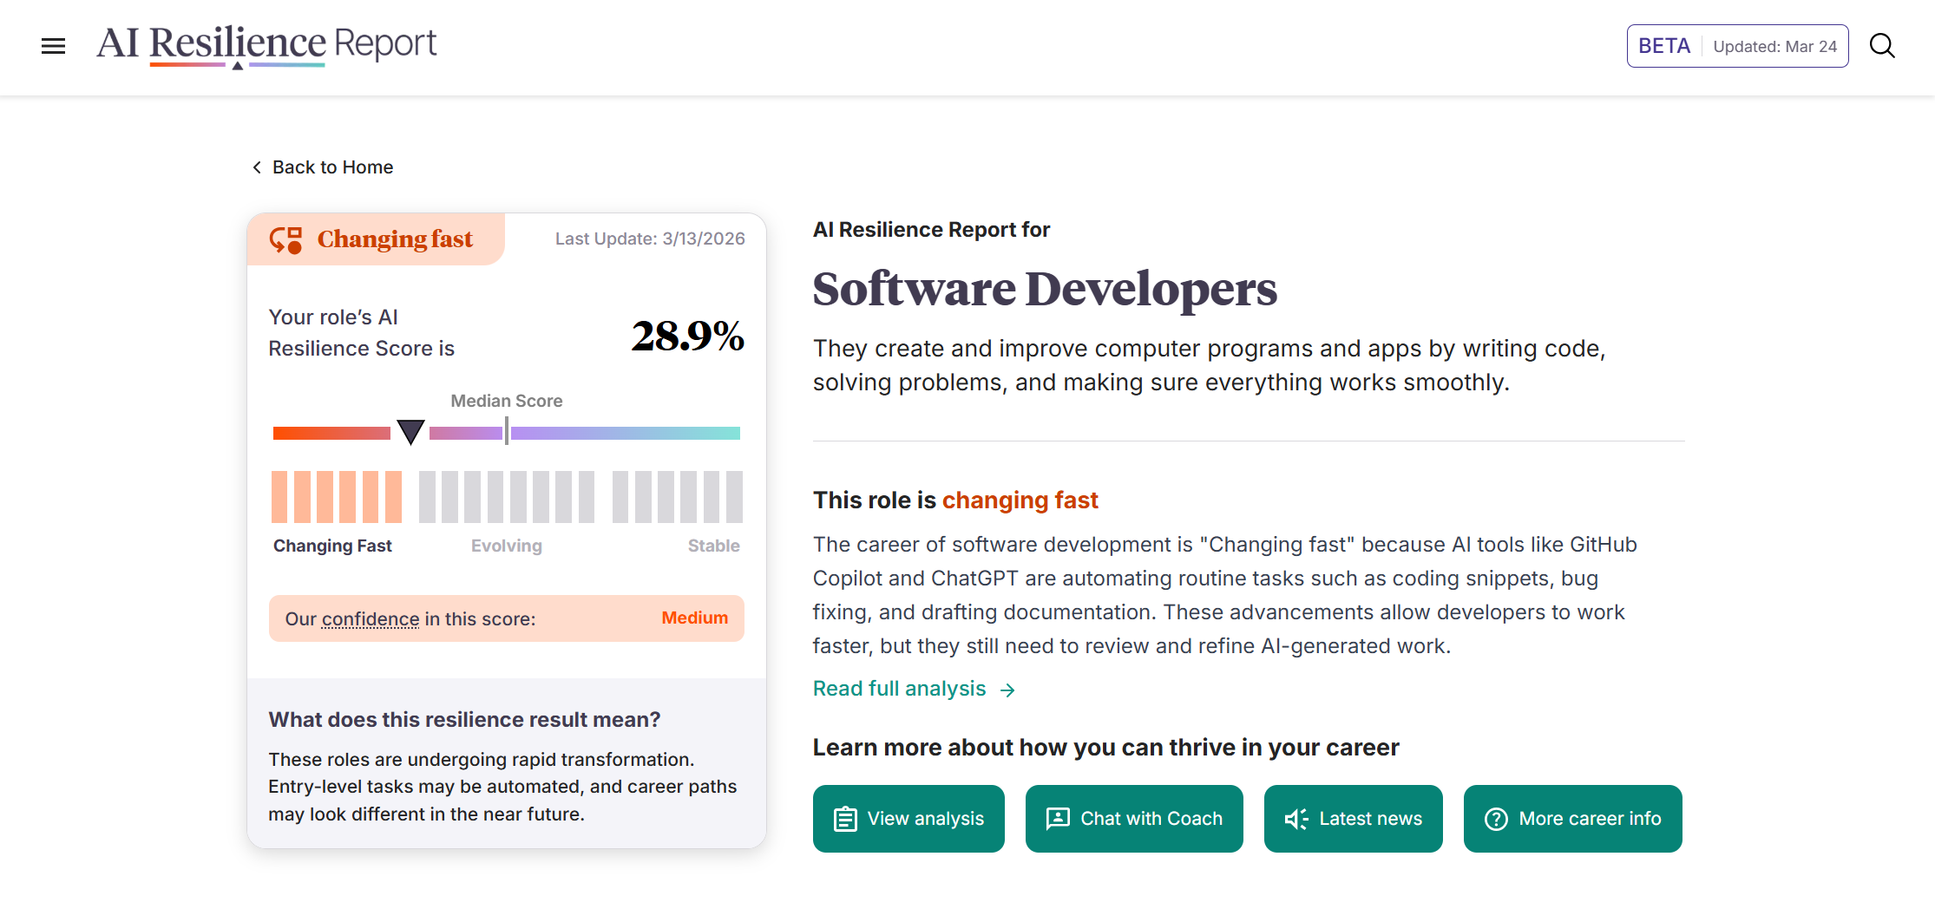Click the back chevron beside Back to Home
1935x922 pixels.
point(257,167)
